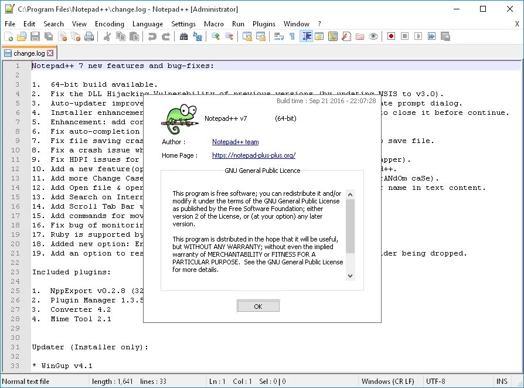Toggle synchronized horizontal scrolling

click(x=261, y=36)
